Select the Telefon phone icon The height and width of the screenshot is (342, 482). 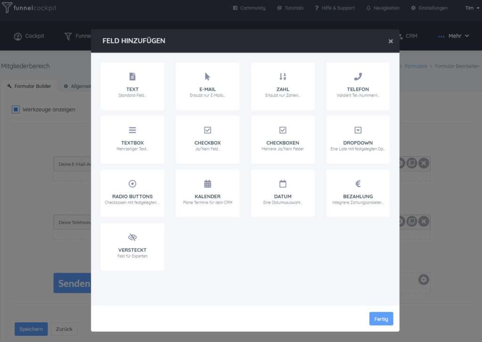(x=358, y=76)
